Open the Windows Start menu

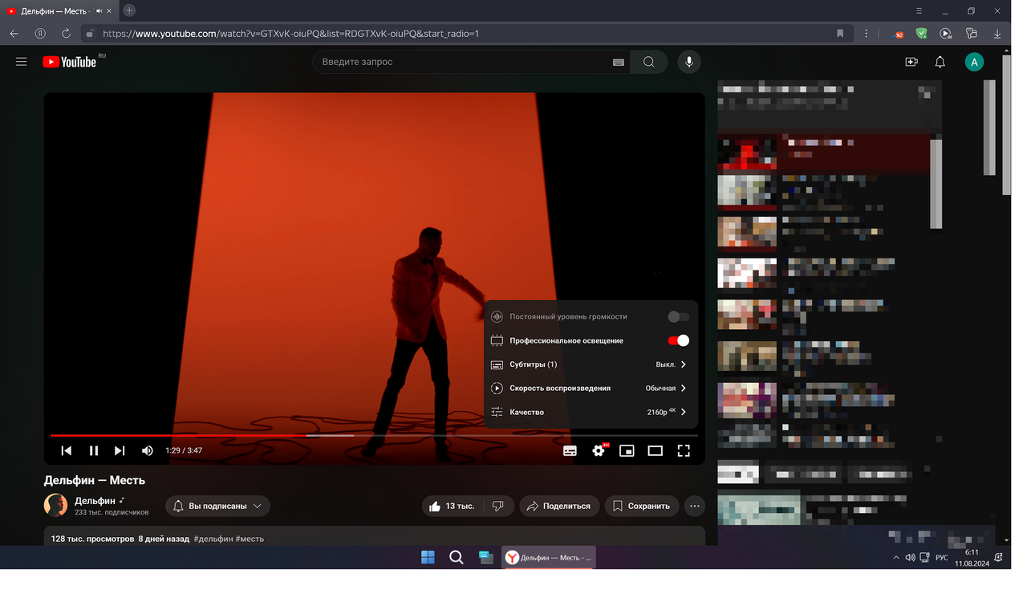[x=428, y=557]
